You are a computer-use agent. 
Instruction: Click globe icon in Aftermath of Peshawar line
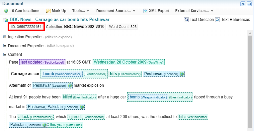[x=70, y=85]
